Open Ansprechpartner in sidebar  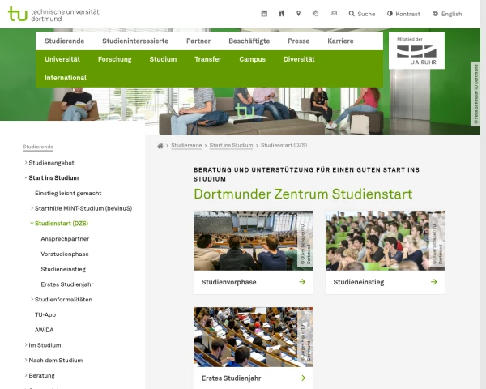click(x=65, y=239)
